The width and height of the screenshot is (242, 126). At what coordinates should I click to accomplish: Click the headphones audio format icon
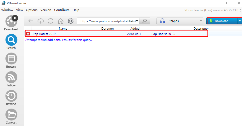[x=162, y=21]
